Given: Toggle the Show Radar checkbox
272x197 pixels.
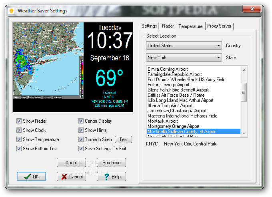Looking at the screenshot, I should [x=19, y=121].
